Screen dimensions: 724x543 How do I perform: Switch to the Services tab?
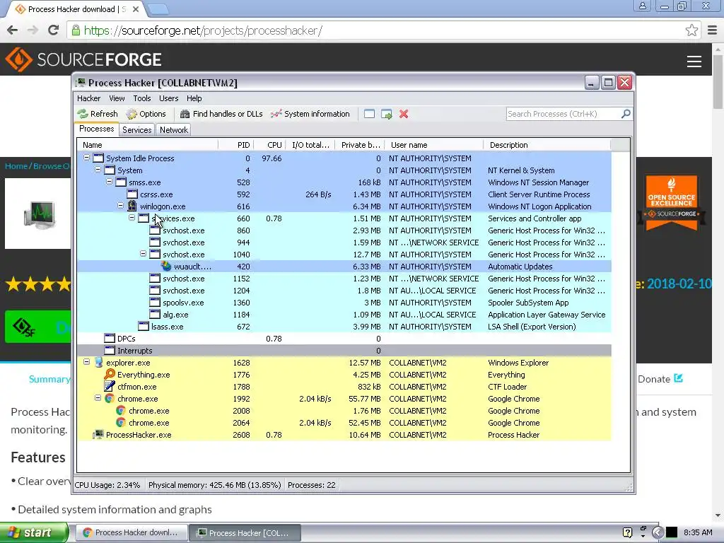click(136, 130)
